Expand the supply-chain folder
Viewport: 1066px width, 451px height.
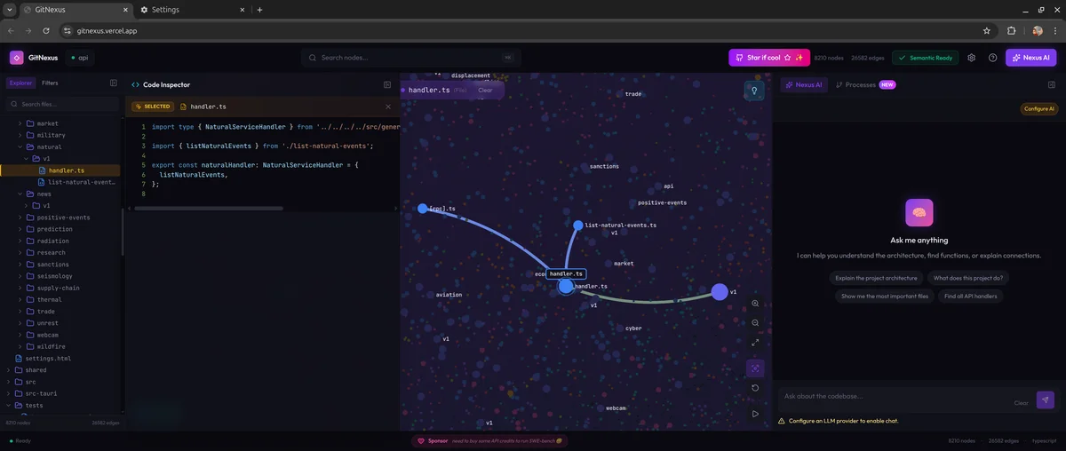tap(58, 288)
